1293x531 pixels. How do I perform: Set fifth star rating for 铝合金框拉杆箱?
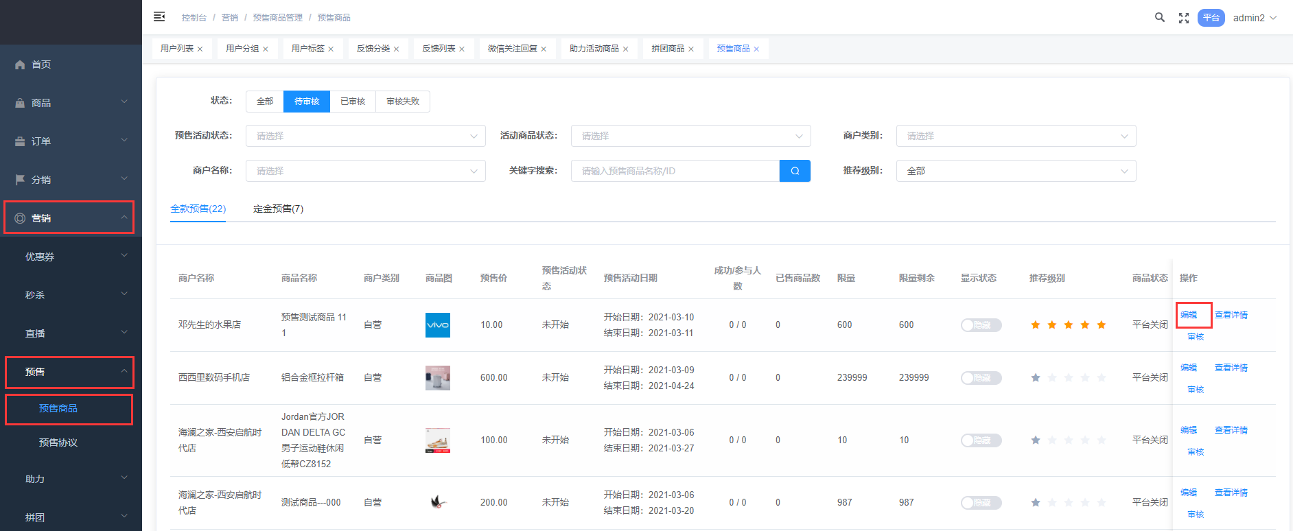click(x=1102, y=378)
